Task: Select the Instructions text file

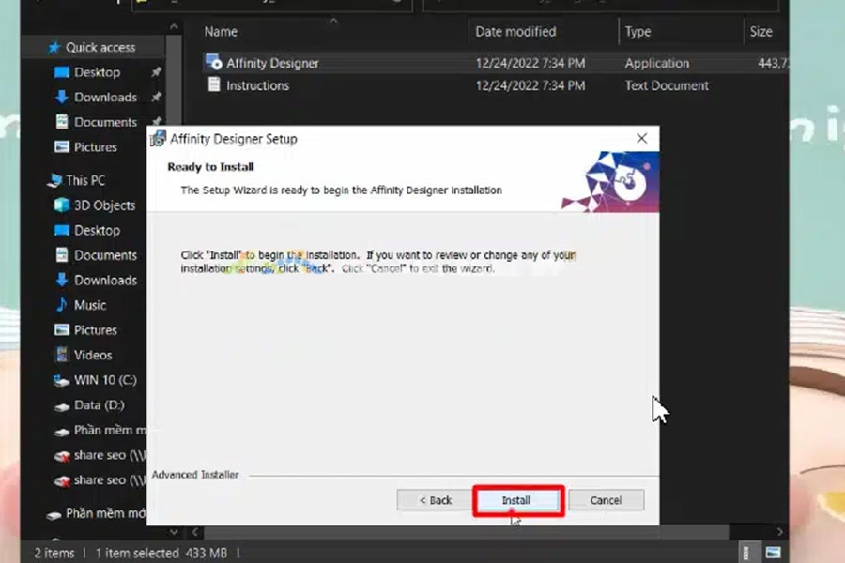Action: [257, 85]
